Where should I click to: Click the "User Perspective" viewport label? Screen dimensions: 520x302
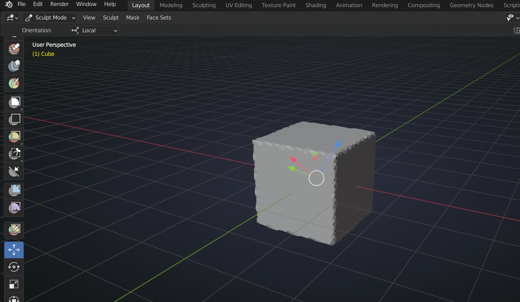(x=54, y=45)
